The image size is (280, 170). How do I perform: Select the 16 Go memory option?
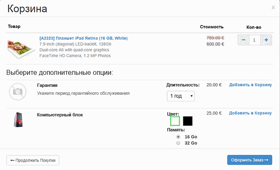click(x=178, y=137)
